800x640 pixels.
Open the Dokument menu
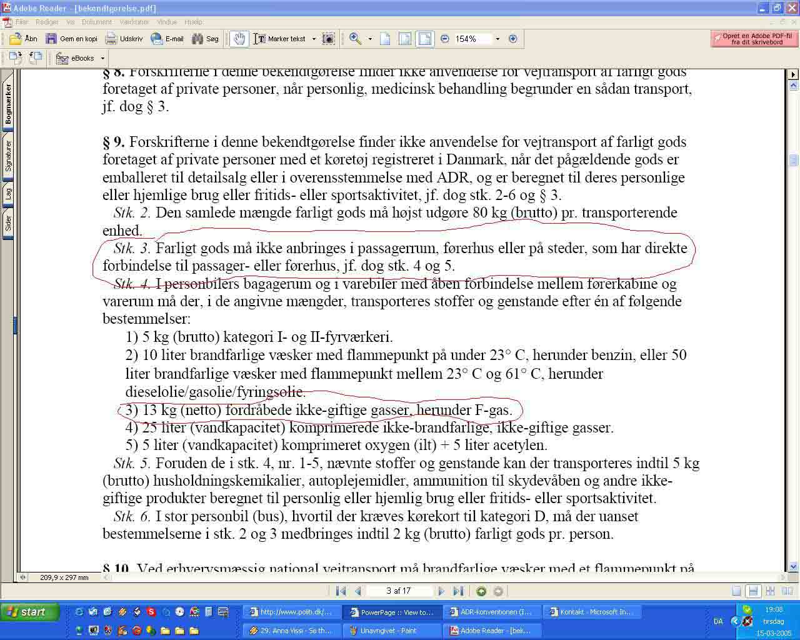pyautogui.click(x=97, y=22)
